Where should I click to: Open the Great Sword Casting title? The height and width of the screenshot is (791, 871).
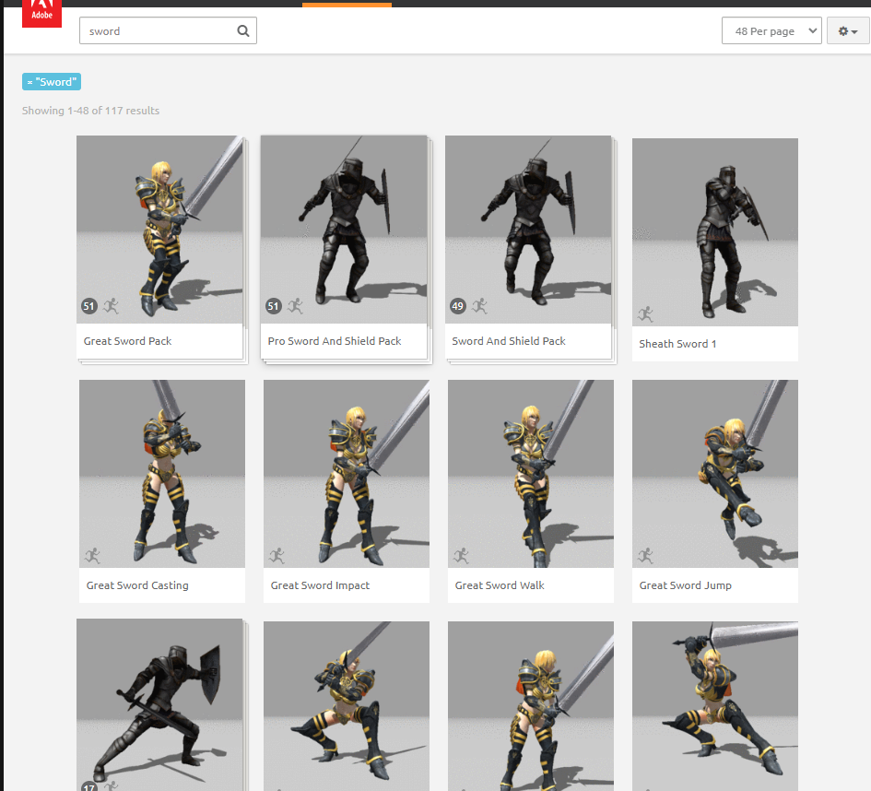coord(137,585)
